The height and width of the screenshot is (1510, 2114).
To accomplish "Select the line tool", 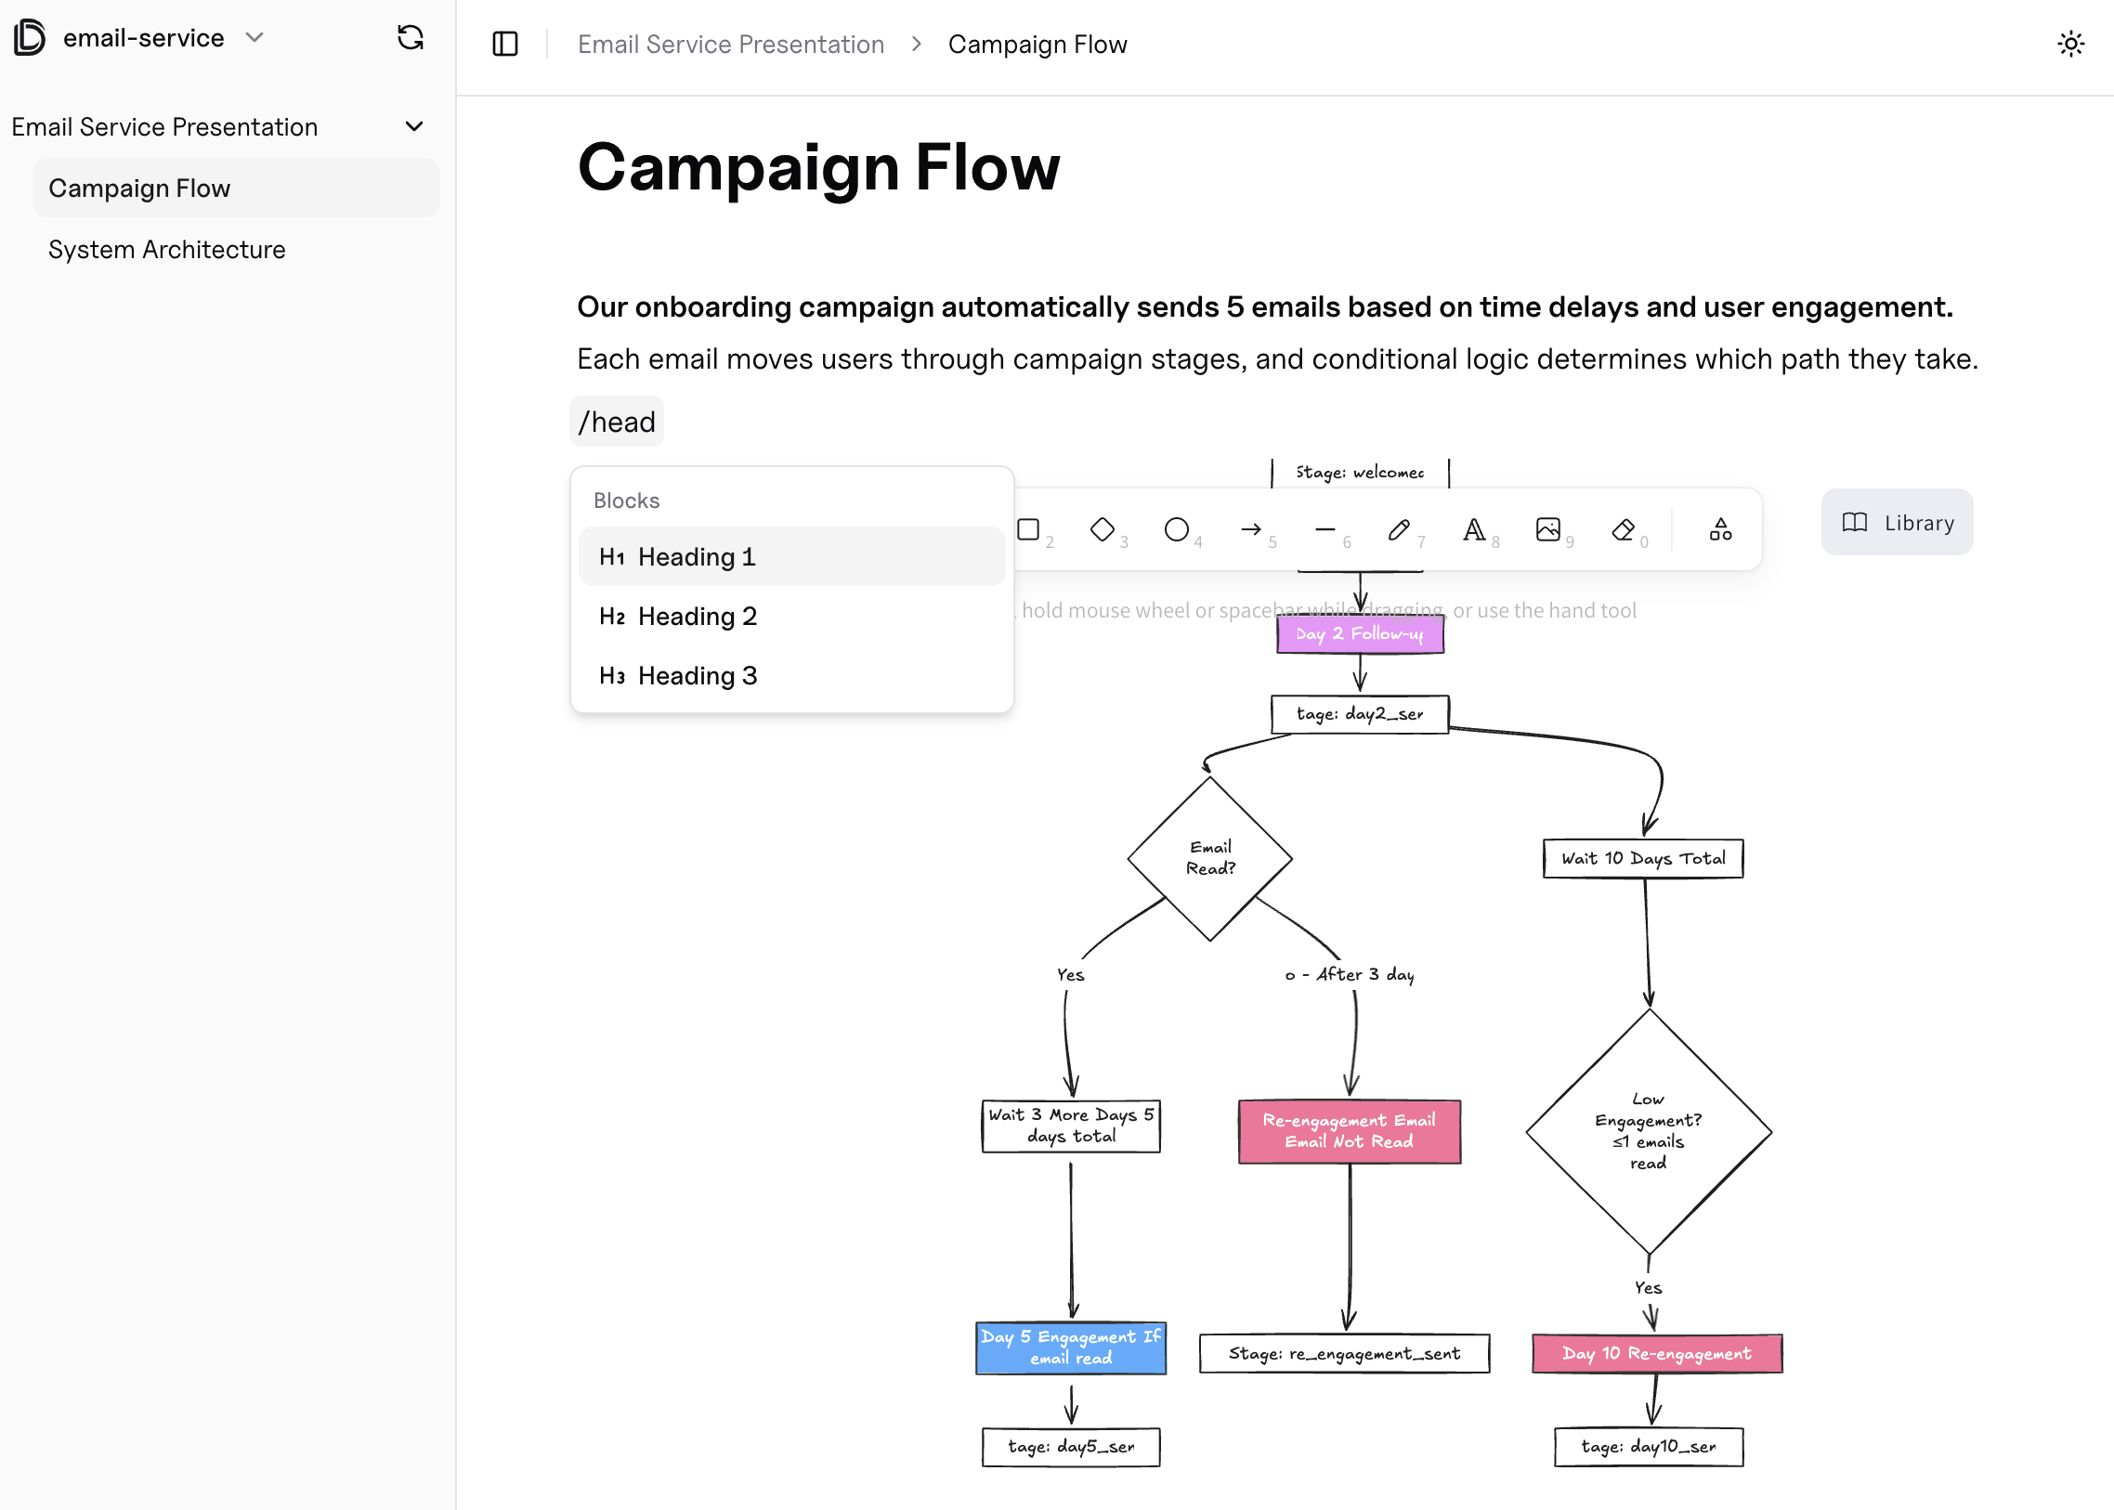I will pyautogui.click(x=1325, y=530).
